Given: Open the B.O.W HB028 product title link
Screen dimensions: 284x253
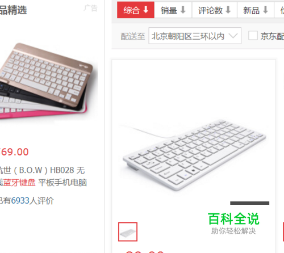Looking at the screenshot, I should [43, 176].
